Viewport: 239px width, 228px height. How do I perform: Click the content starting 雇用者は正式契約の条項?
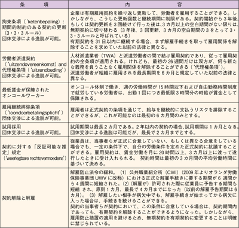154,113
